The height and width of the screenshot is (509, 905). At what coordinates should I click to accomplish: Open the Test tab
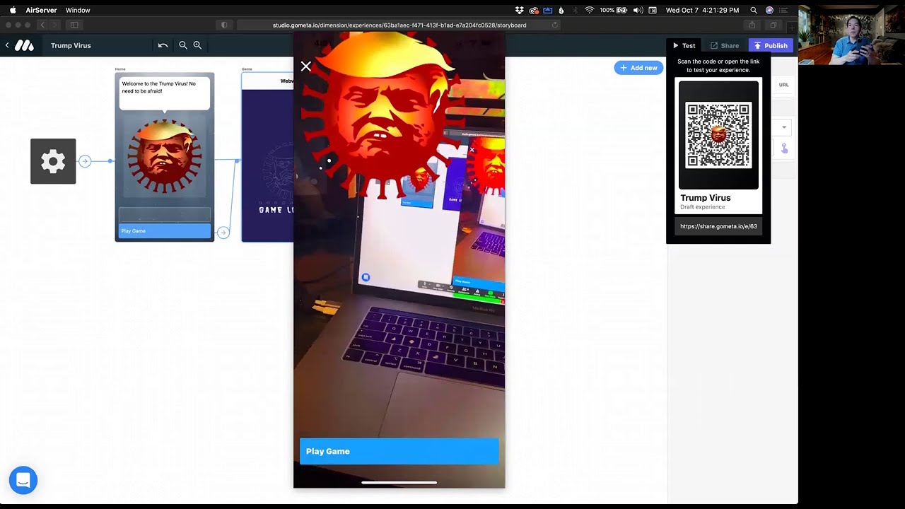(x=684, y=46)
